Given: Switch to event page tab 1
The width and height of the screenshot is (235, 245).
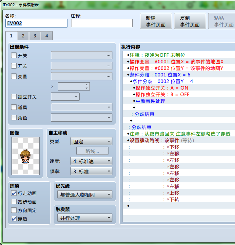Looking at the screenshot, I should coord(11,36).
